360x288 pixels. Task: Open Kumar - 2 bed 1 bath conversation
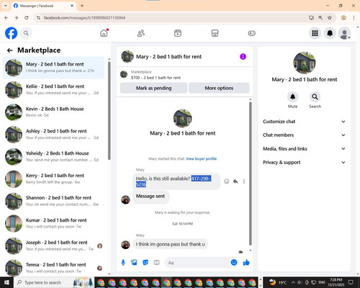tap(54, 223)
